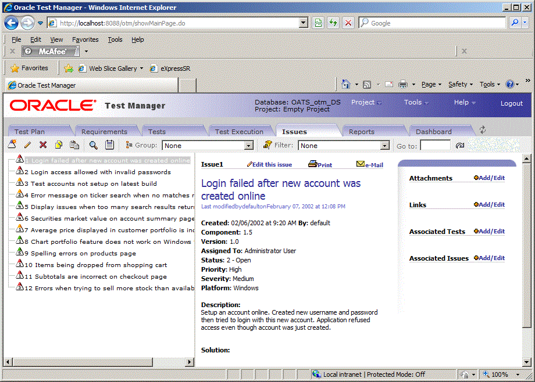Click Add/Edit next to Associated Tests

489,232
